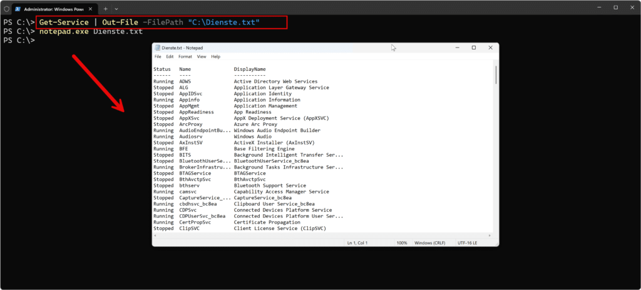
Task: Click the ADWS service row name
Action: [185, 81]
